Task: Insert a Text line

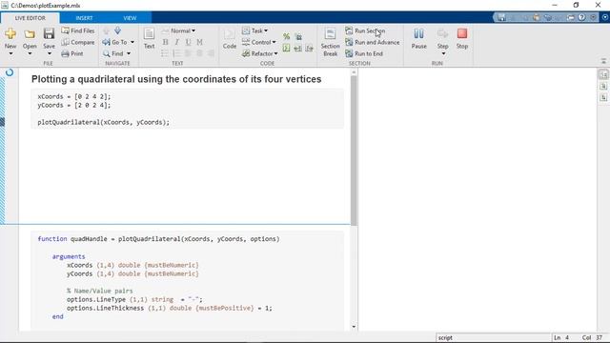Action: click(149, 38)
